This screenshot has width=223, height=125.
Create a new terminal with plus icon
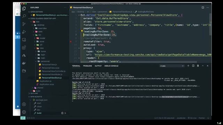(x=188, y=66)
